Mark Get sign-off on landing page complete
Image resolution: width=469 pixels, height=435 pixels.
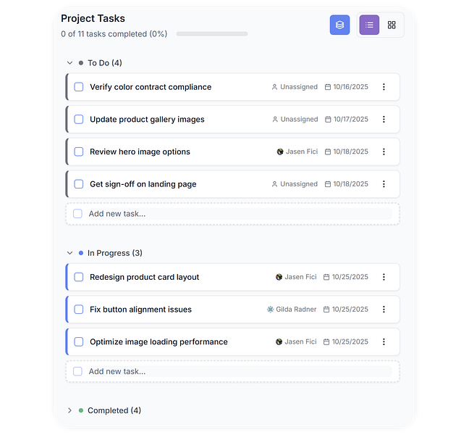tap(79, 184)
